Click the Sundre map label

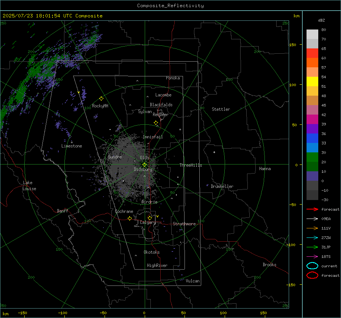115,157
